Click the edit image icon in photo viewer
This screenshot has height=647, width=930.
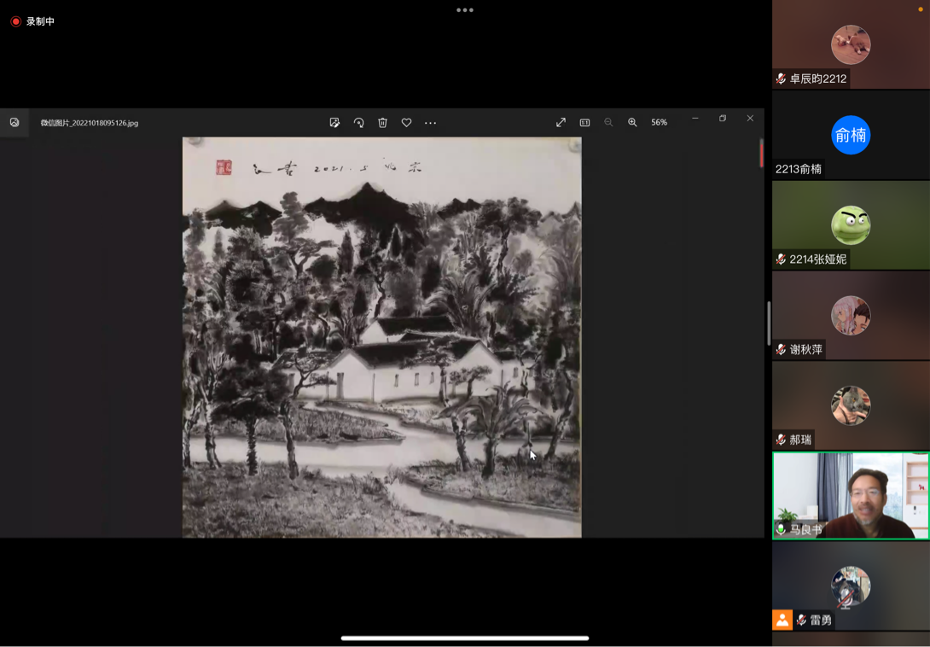(x=334, y=123)
